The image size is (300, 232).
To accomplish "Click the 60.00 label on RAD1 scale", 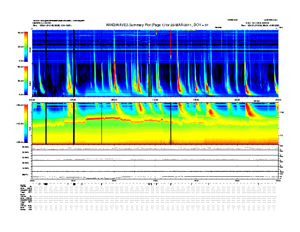I will [20, 67].
